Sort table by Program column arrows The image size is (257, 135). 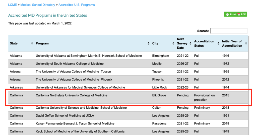click(x=148, y=43)
